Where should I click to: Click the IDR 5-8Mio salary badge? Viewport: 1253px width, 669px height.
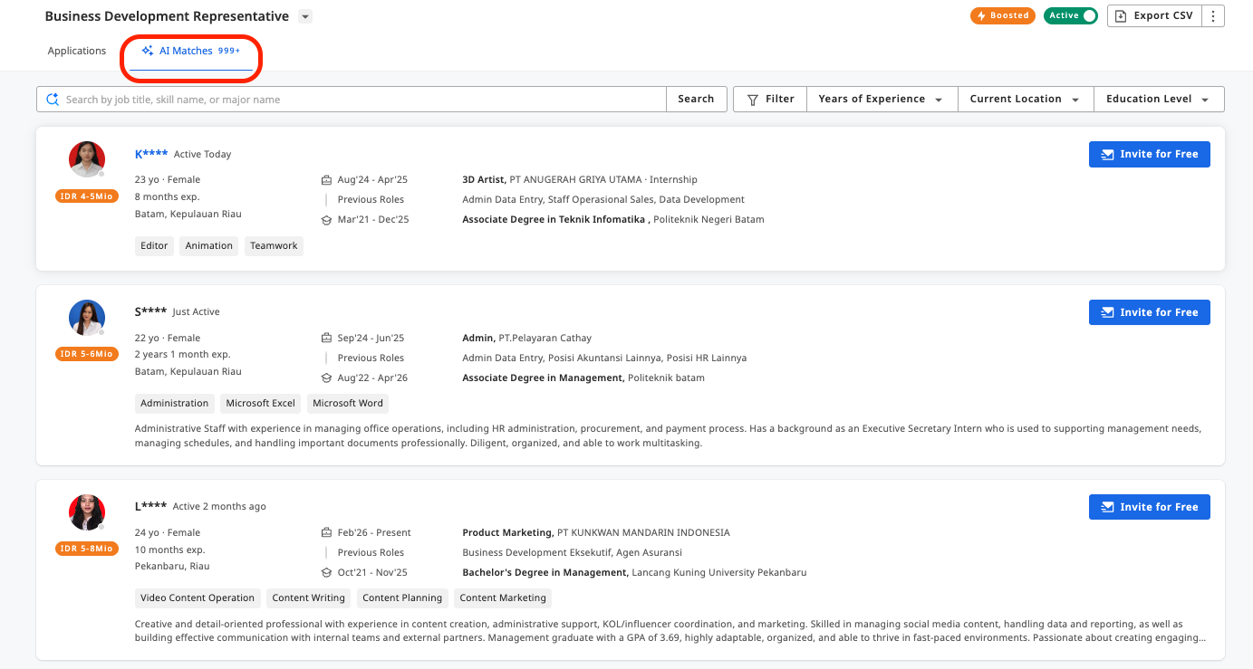click(87, 549)
